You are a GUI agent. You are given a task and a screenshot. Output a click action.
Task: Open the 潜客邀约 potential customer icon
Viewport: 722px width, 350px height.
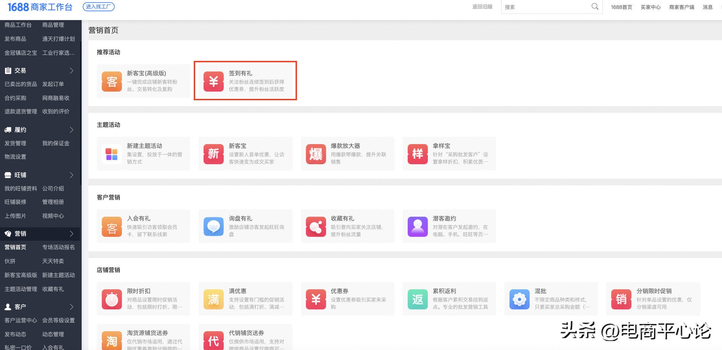[x=417, y=226]
